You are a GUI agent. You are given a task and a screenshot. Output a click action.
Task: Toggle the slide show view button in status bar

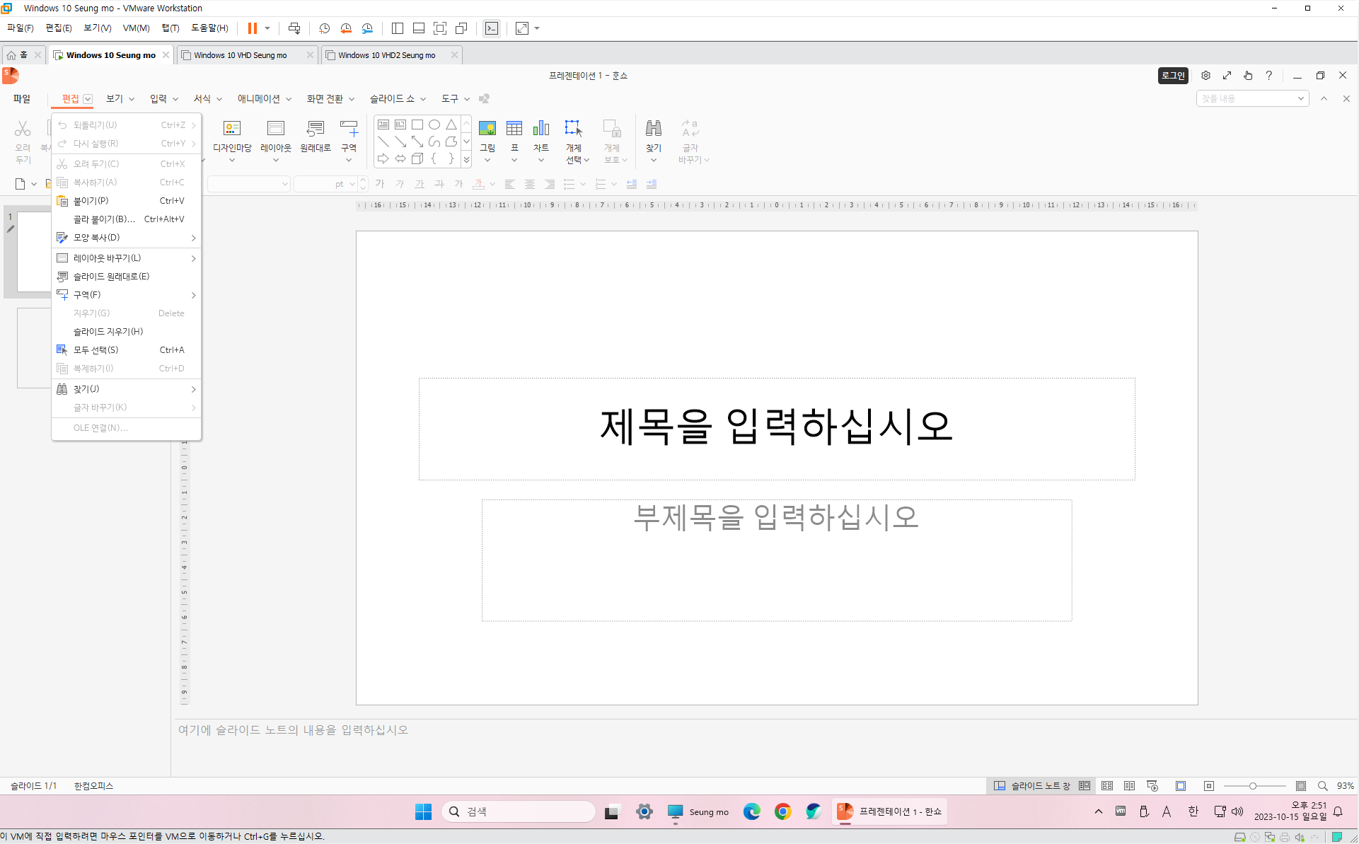click(x=1152, y=786)
